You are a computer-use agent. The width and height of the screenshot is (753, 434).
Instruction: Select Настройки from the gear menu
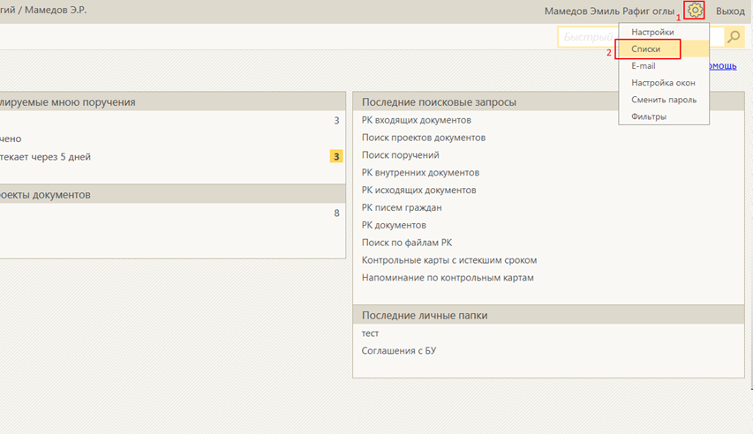(x=652, y=32)
